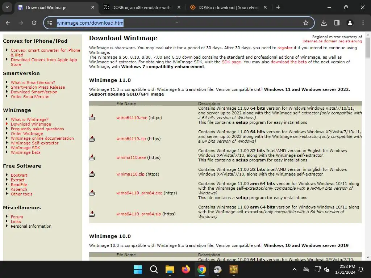Download the wima64110.exe file link

coord(132,118)
